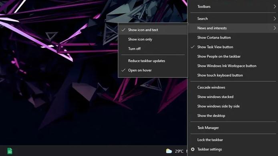Select Show the desktop
The image size is (278, 156).
point(233,115)
